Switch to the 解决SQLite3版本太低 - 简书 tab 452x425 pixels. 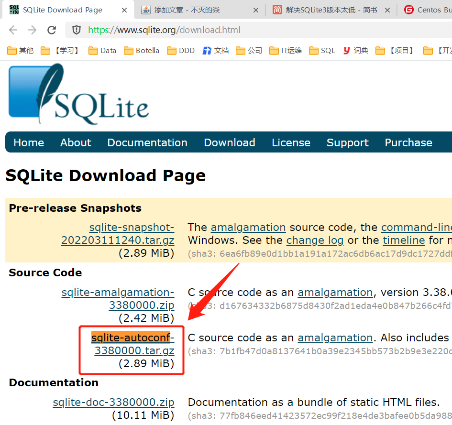331,10
